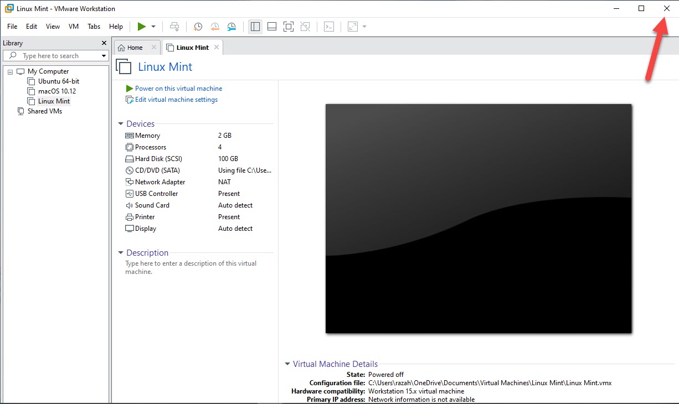This screenshot has height=404, width=679.
Task: Close the Library panel
Action: pos(104,43)
